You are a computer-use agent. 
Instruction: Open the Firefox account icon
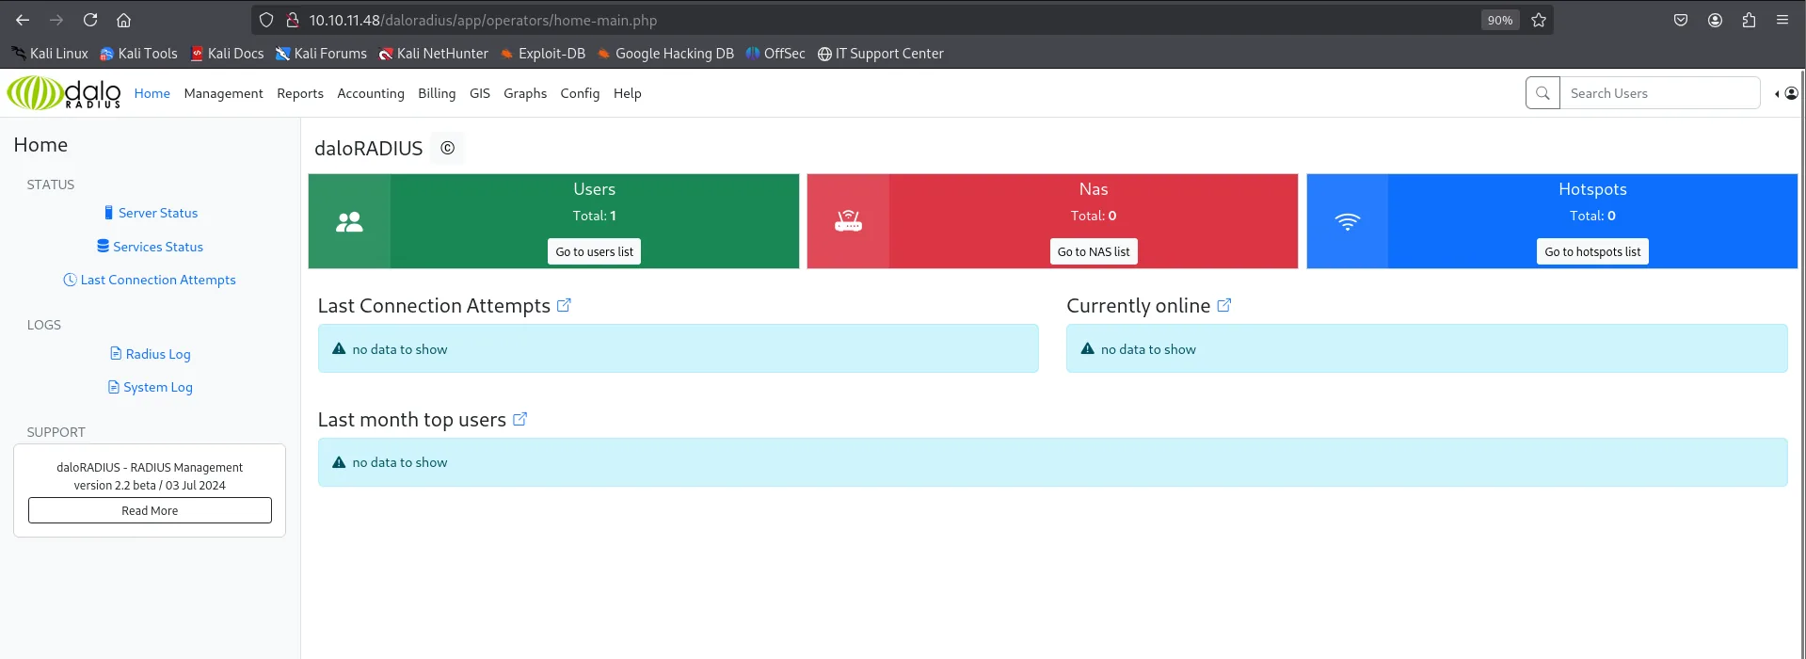point(1715,20)
